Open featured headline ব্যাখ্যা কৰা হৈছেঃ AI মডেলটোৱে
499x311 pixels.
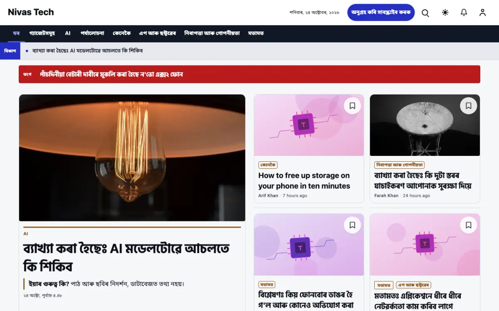pyautogui.click(x=126, y=257)
